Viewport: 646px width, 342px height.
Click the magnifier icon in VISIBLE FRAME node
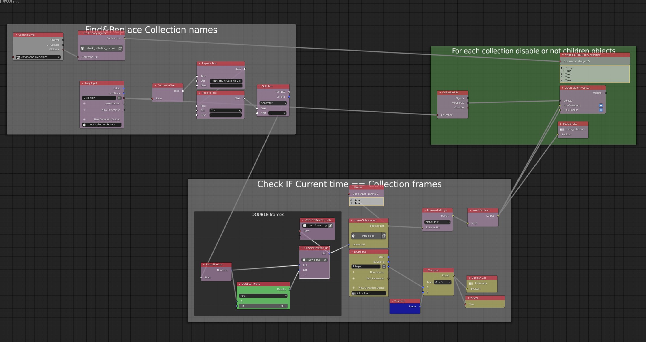pyautogui.click(x=331, y=226)
